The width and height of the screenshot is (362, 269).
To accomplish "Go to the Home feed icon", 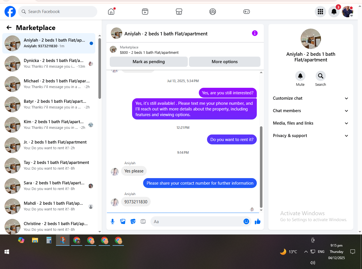I will [111, 12].
